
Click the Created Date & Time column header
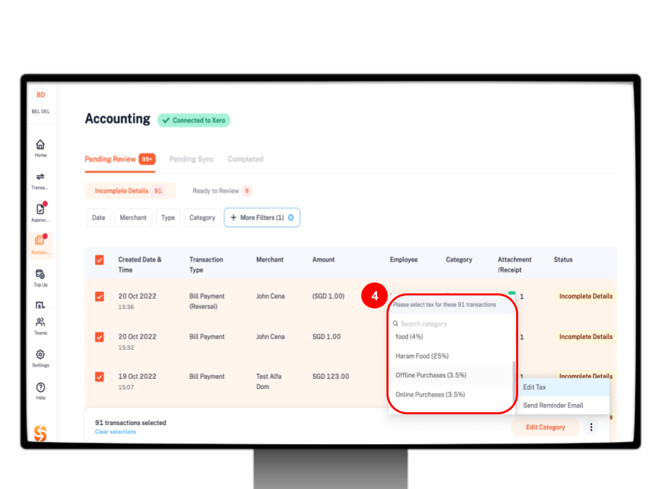[140, 264]
